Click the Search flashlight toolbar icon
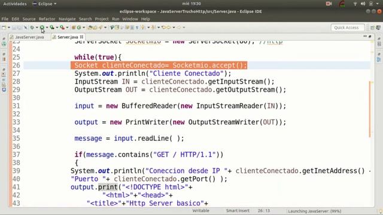 tap(100, 27)
